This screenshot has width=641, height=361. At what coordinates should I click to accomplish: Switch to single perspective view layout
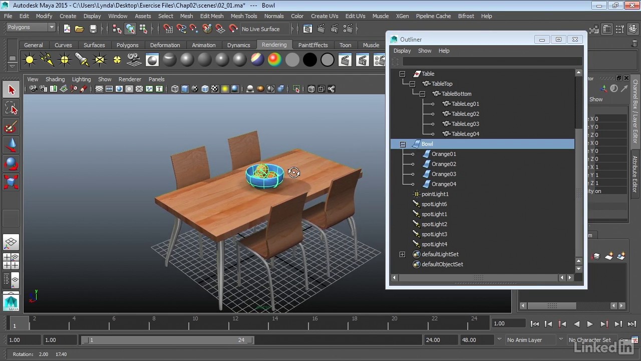[x=11, y=243]
